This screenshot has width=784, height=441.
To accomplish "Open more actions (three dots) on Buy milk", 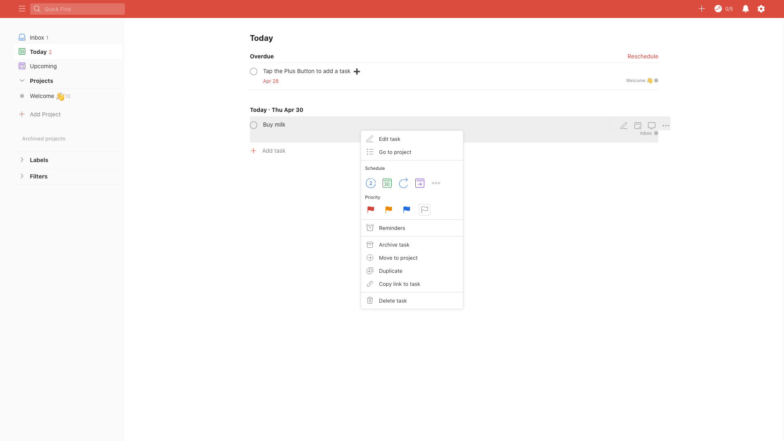I will click(x=666, y=125).
